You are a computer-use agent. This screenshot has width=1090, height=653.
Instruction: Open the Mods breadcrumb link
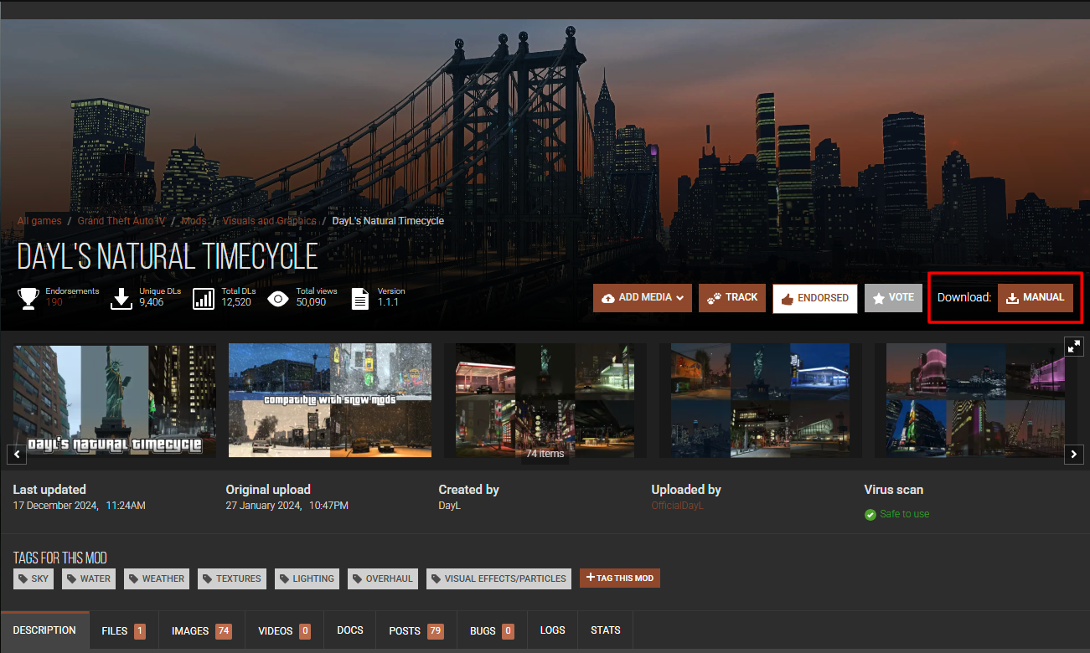coord(194,221)
